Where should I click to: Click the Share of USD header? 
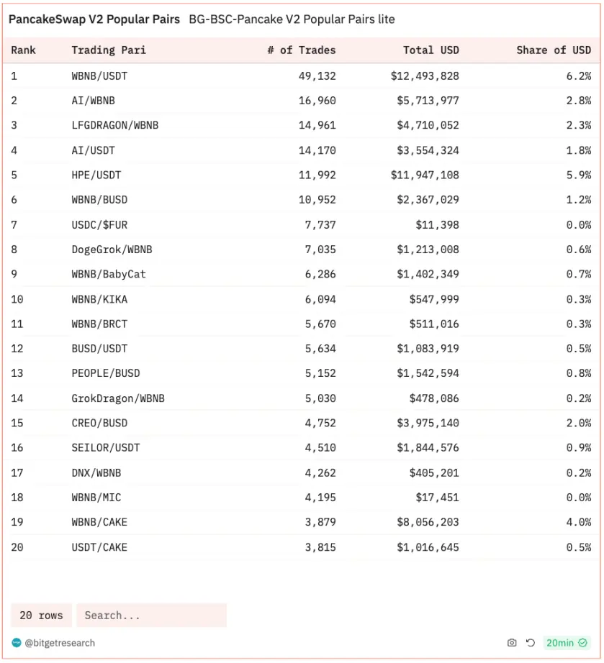[x=553, y=50]
